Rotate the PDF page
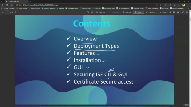 (x=88, y=12)
